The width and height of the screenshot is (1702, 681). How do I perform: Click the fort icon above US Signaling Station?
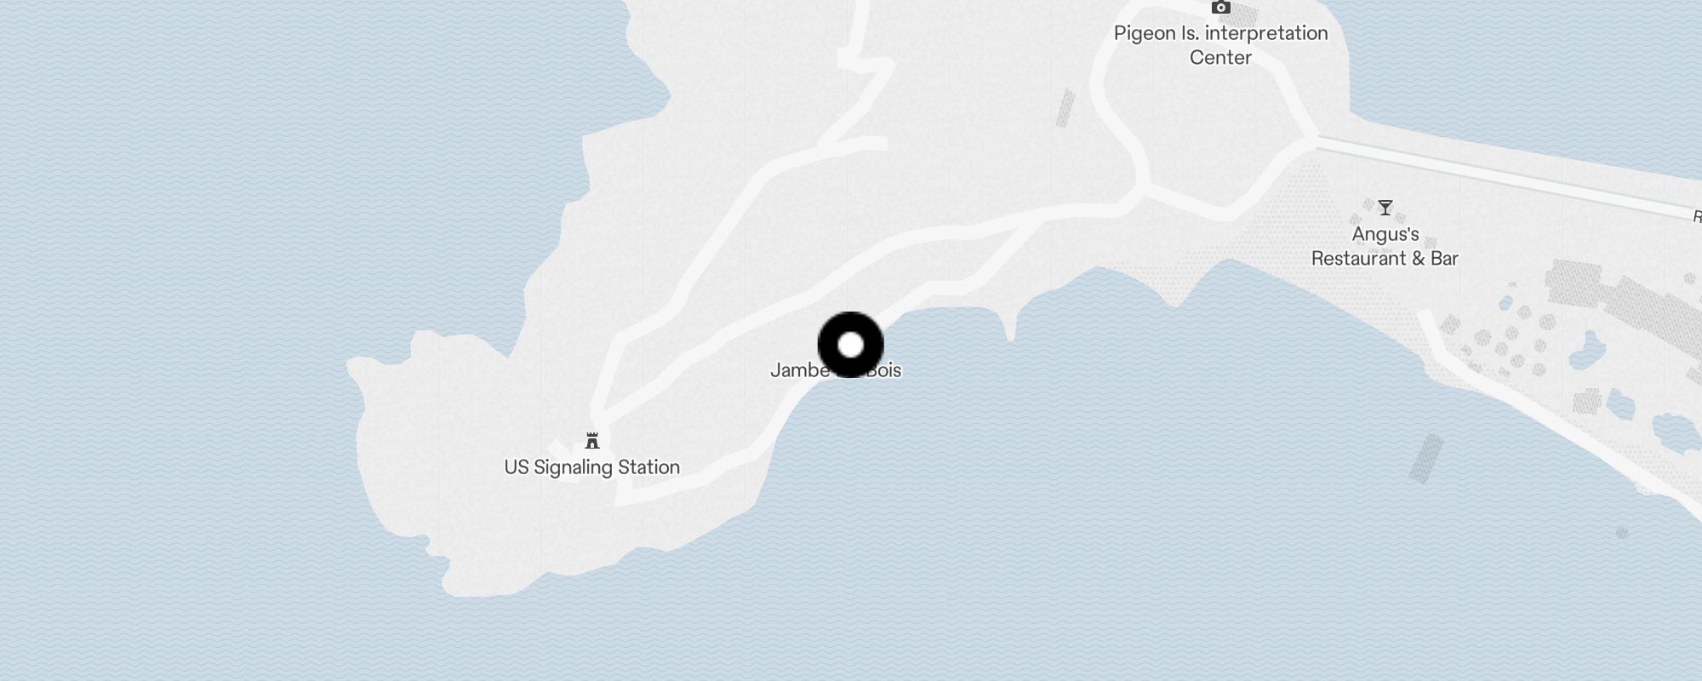pos(592,441)
